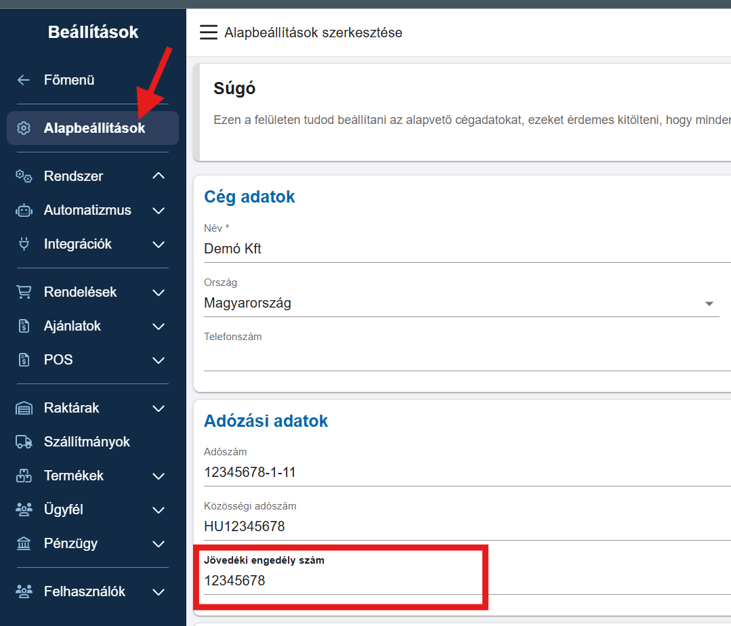Select the POS menu item
The height and width of the screenshot is (626, 731).
click(58, 360)
